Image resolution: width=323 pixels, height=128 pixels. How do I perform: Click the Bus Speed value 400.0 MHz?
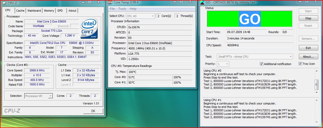tap(37, 80)
